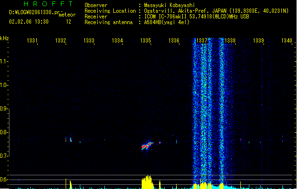Click time axis marker 1332
The height and width of the screenshot is (189, 297).
point(60,41)
